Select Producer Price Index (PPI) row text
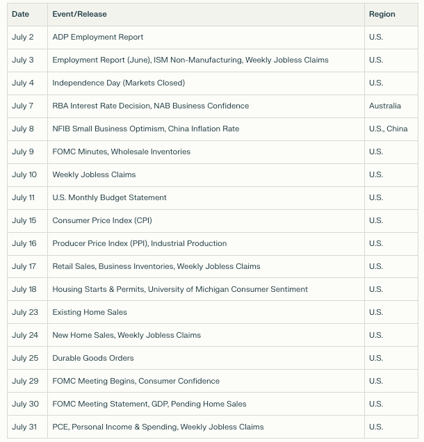Image resolution: width=424 pixels, height=442 pixels. coord(140,243)
